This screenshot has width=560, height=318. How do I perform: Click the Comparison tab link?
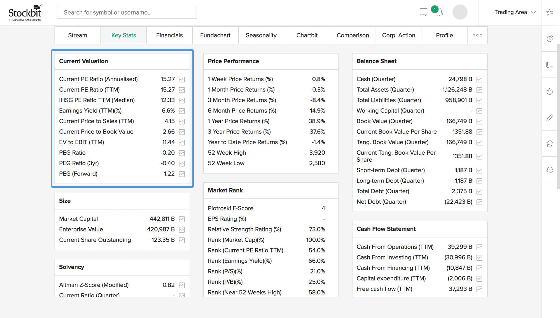352,35
